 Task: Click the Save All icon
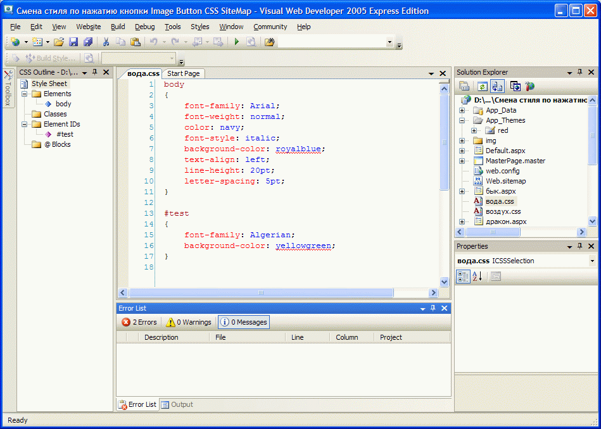click(x=88, y=42)
